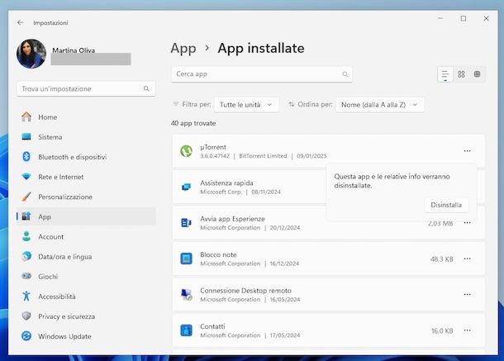Open Rete e Internet section

pyautogui.click(x=86, y=177)
